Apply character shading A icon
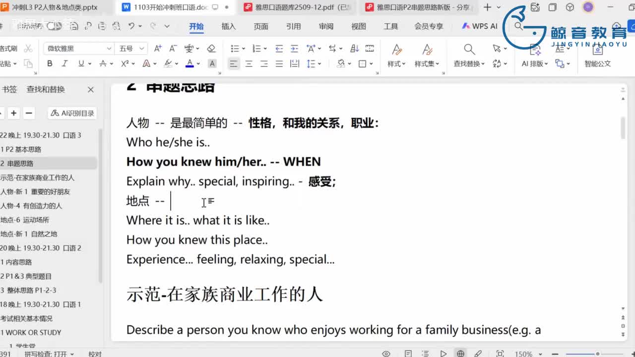Screen dimensions: 635x357 pyautogui.click(x=212, y=63)
